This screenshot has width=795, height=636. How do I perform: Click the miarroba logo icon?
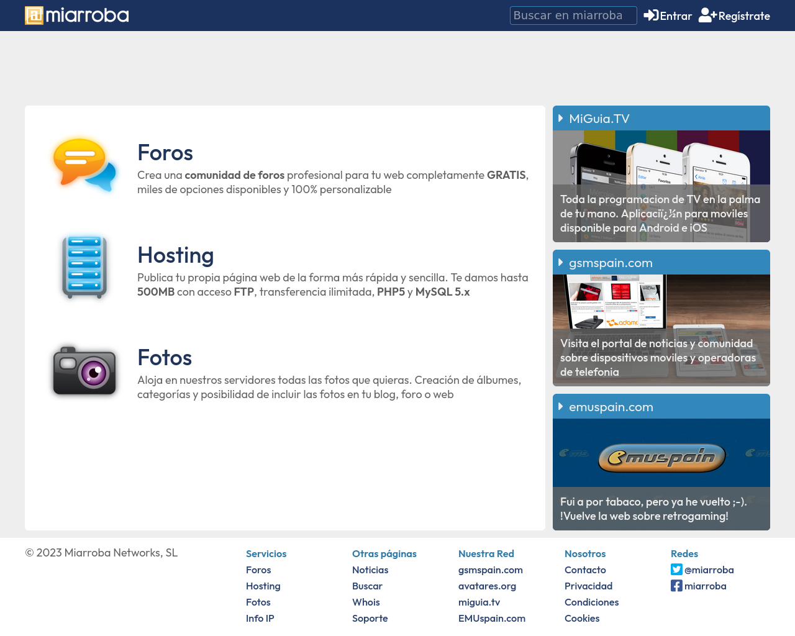pyautogui.click(x=34, y=16)
